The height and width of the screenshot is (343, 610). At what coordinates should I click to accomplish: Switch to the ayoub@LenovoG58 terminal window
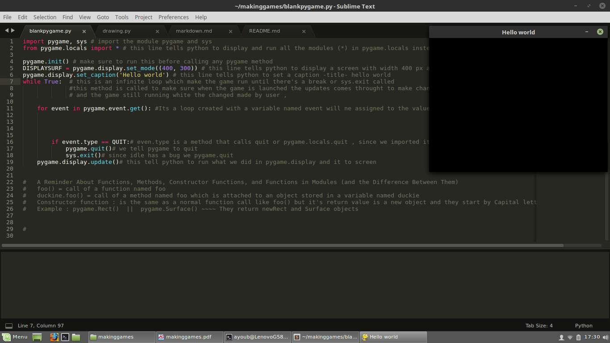click(257, 337)
